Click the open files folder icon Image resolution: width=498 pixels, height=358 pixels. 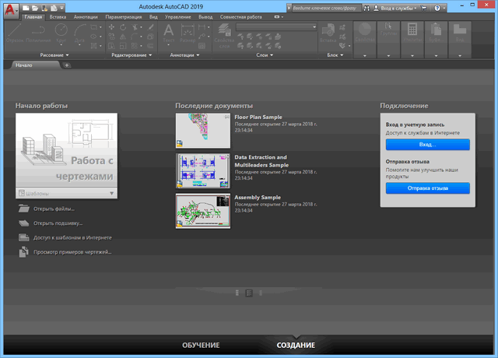23,209
